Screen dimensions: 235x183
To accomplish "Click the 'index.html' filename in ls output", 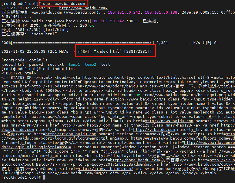I will coord(13,64).
